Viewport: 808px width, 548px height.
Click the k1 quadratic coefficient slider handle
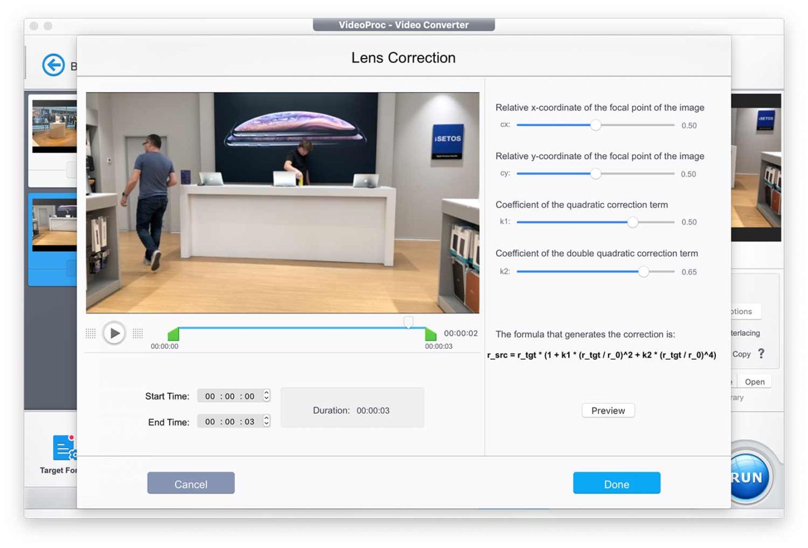click(x=633, y=222)
